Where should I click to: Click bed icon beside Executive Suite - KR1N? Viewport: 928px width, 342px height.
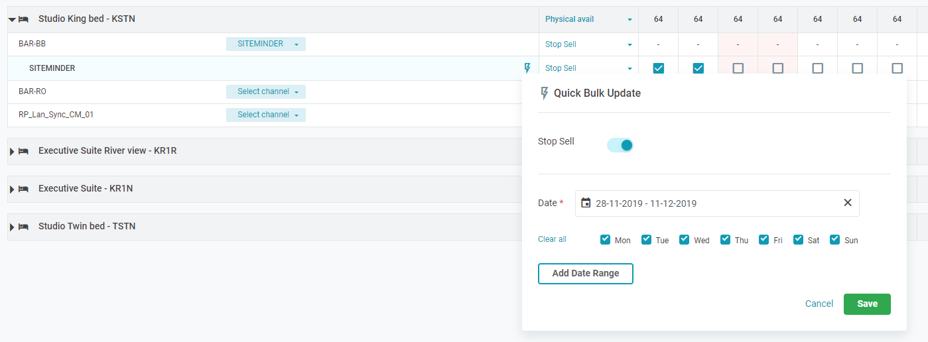coord(23,189)
